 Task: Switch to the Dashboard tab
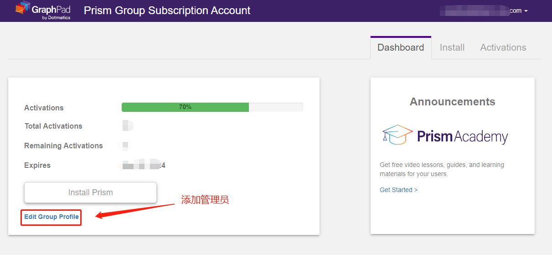click(x=401, y=47)
